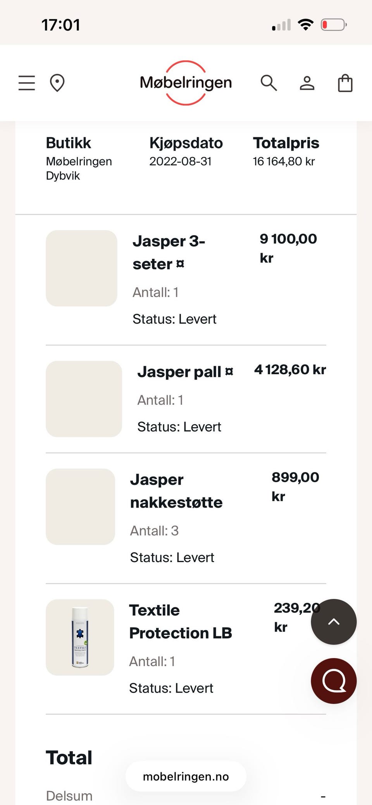Tap the scroll-to-top arrow button
This screenshot has height=805, width=372.
point(334,622)
